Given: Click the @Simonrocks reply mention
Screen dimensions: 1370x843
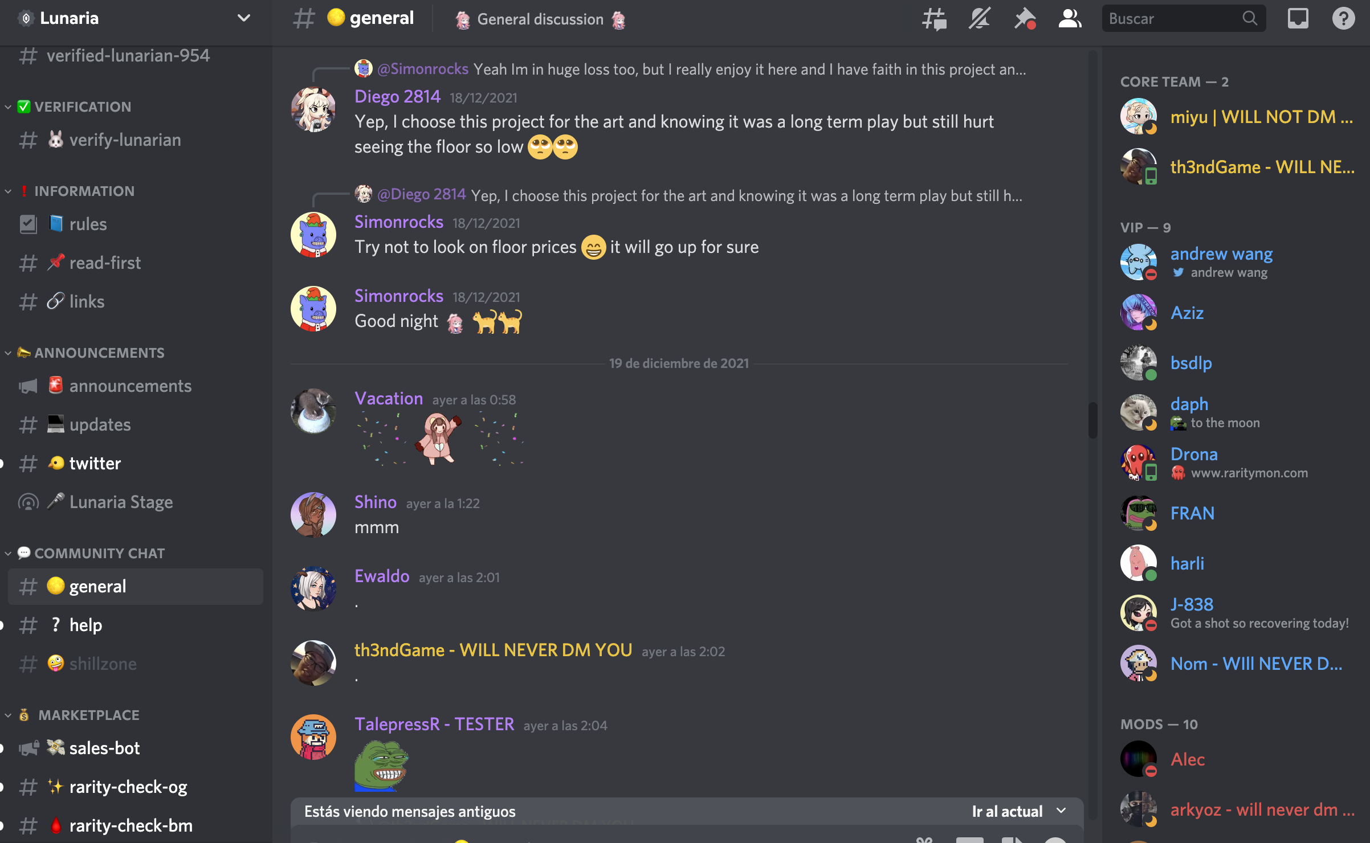Looking at the screenshot, I should click(x=423, y=69).
